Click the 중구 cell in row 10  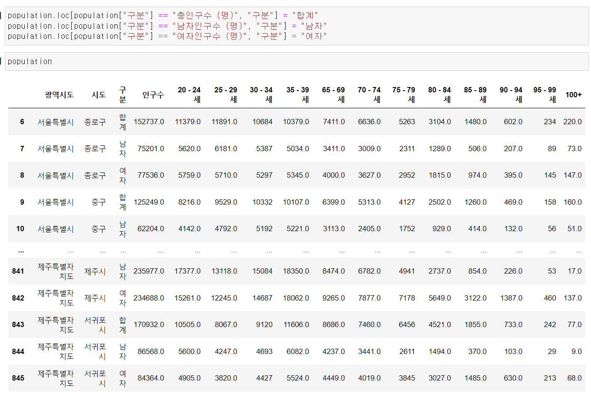tap(99, 228)
